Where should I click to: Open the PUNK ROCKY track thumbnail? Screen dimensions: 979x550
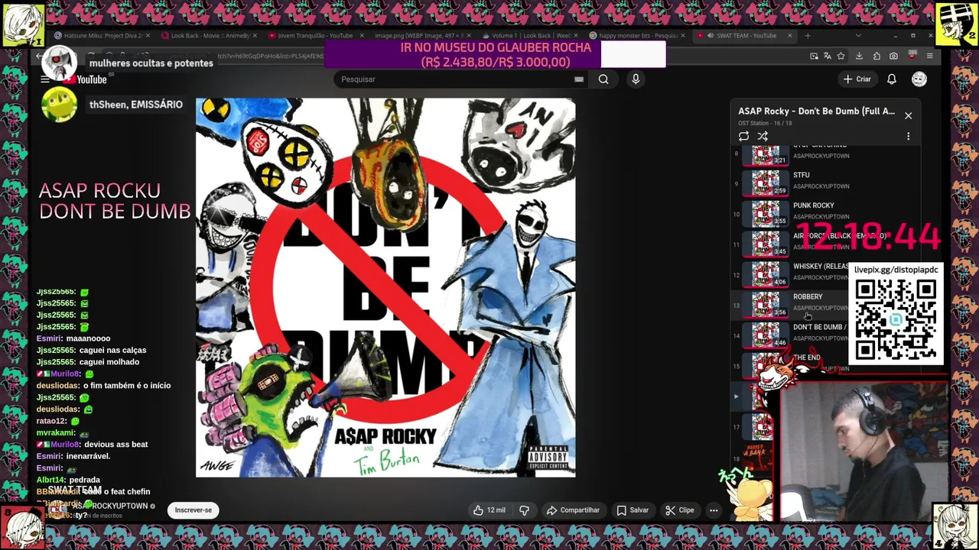point(766,213)
